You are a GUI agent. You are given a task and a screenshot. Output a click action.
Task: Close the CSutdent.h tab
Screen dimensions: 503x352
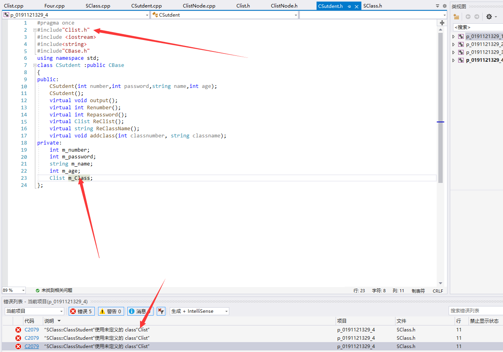(x=357, y=6)
